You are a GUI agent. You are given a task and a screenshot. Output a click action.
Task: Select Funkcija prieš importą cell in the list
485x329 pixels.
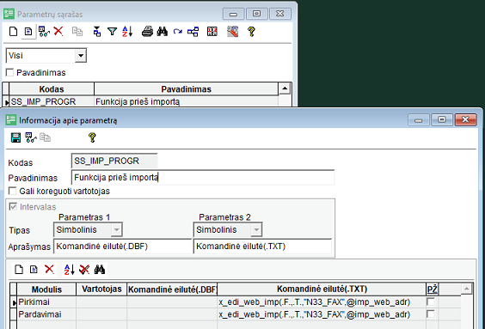click(x=187, y=101)
